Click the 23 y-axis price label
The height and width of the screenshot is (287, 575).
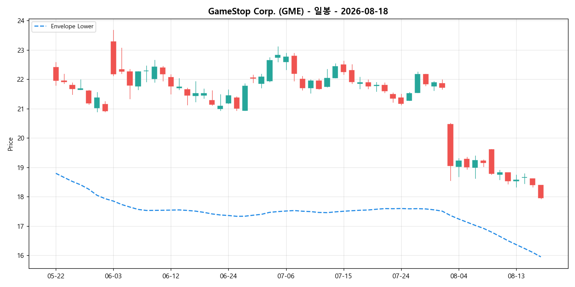pos(21,50)
